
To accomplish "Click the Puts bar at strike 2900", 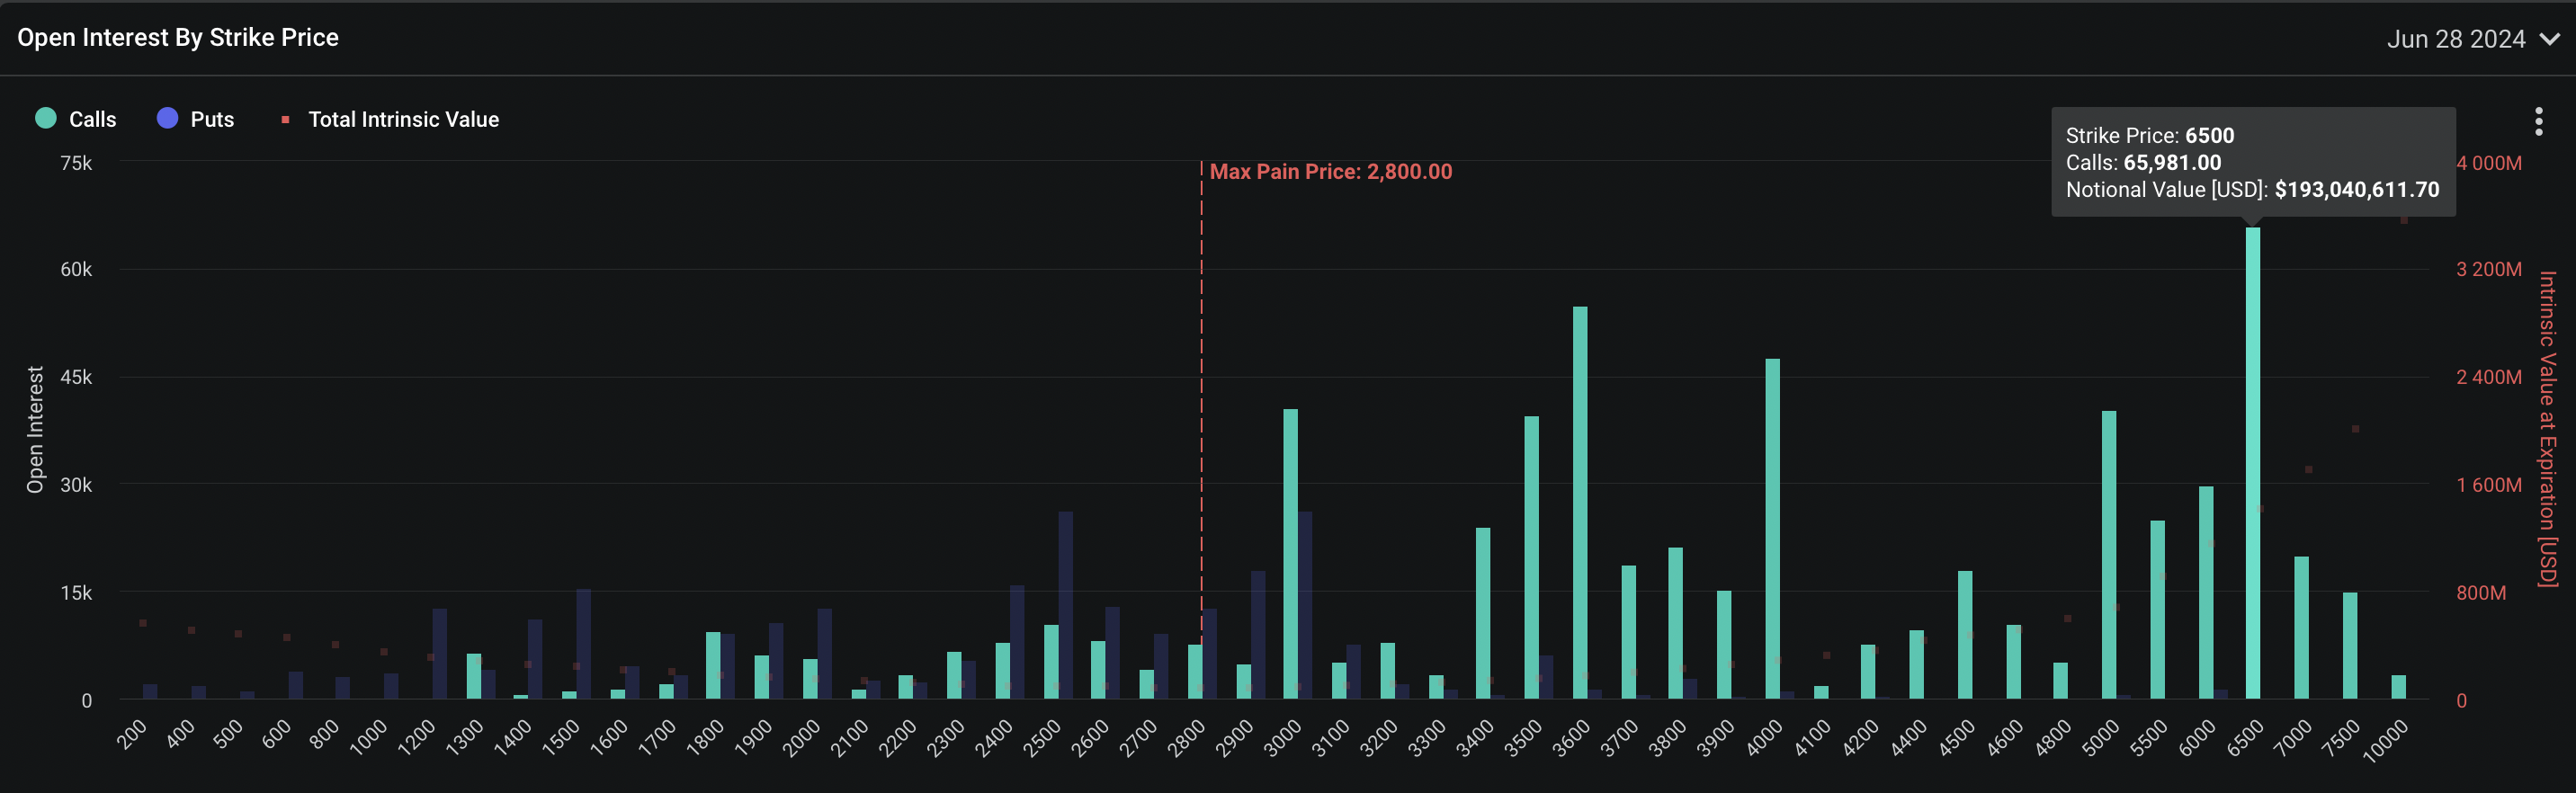I will [x=1258, y=634].
